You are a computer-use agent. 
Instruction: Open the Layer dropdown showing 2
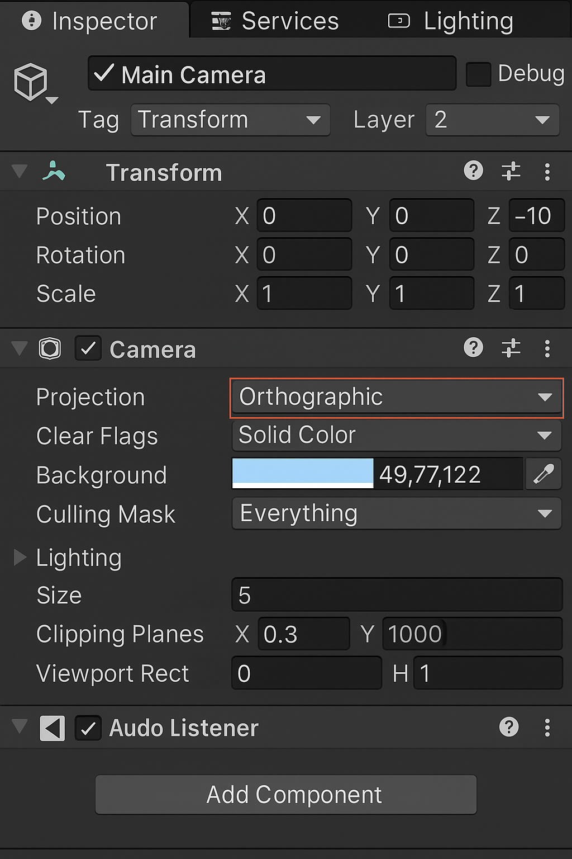[493, 120]
